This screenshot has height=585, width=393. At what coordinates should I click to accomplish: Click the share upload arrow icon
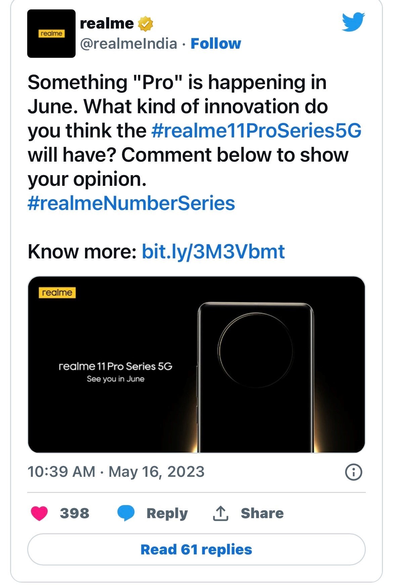pyautogui.click(x=220, y=513)
